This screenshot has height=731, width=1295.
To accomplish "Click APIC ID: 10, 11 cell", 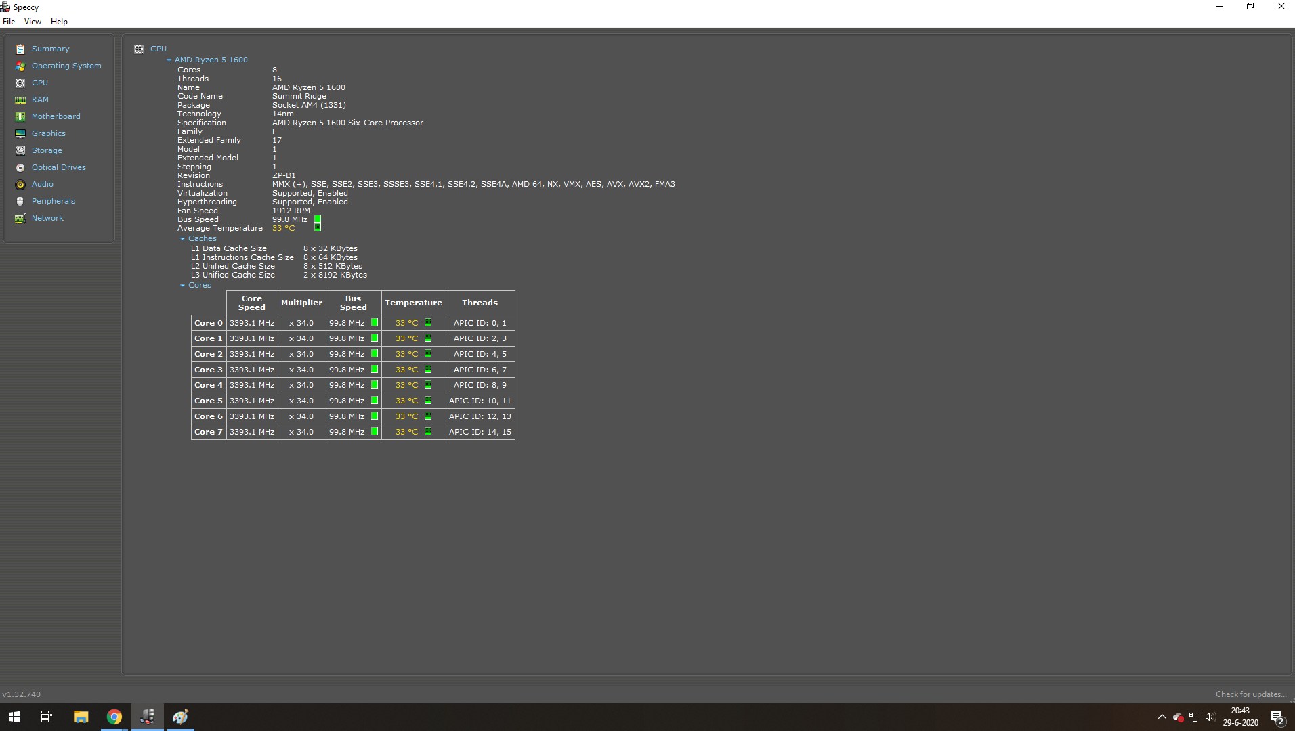I will pyautogui.click(x=480, y=401).
